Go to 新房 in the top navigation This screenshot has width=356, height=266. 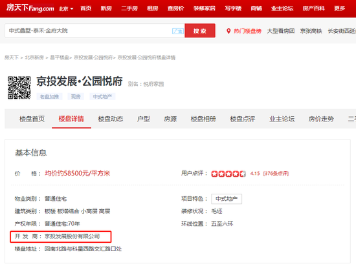pos(106,8)
